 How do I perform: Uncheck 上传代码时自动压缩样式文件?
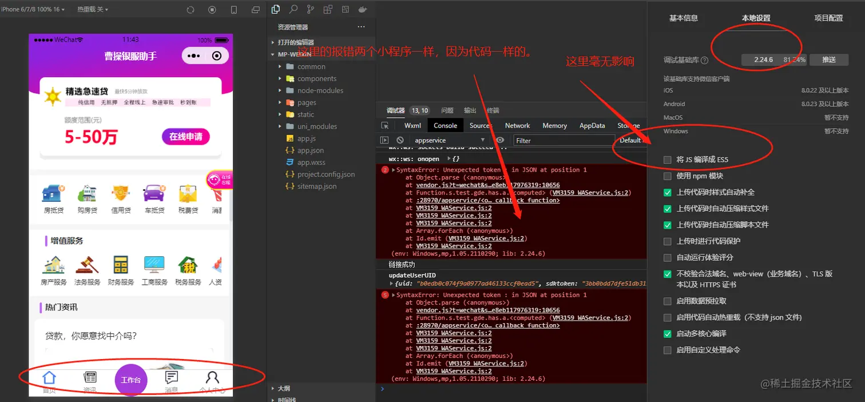[667, 209]
